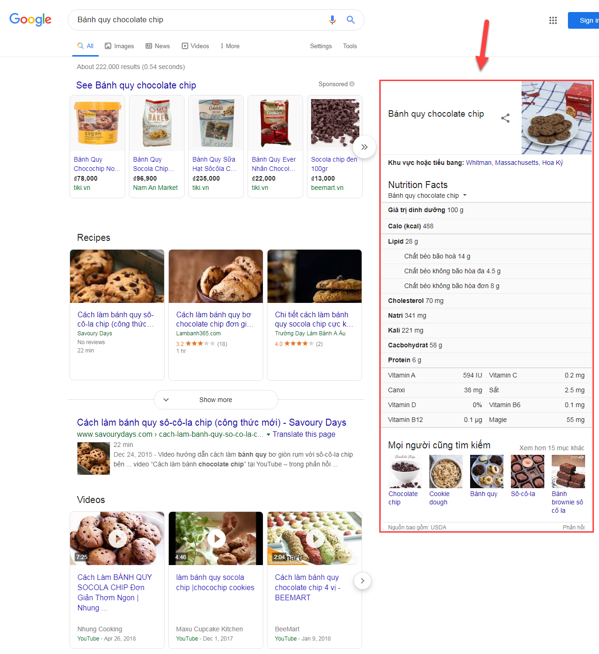This screenshot has height=654, width=599.
Task: Click next arrow in Videos carousel
Action: 363,581
